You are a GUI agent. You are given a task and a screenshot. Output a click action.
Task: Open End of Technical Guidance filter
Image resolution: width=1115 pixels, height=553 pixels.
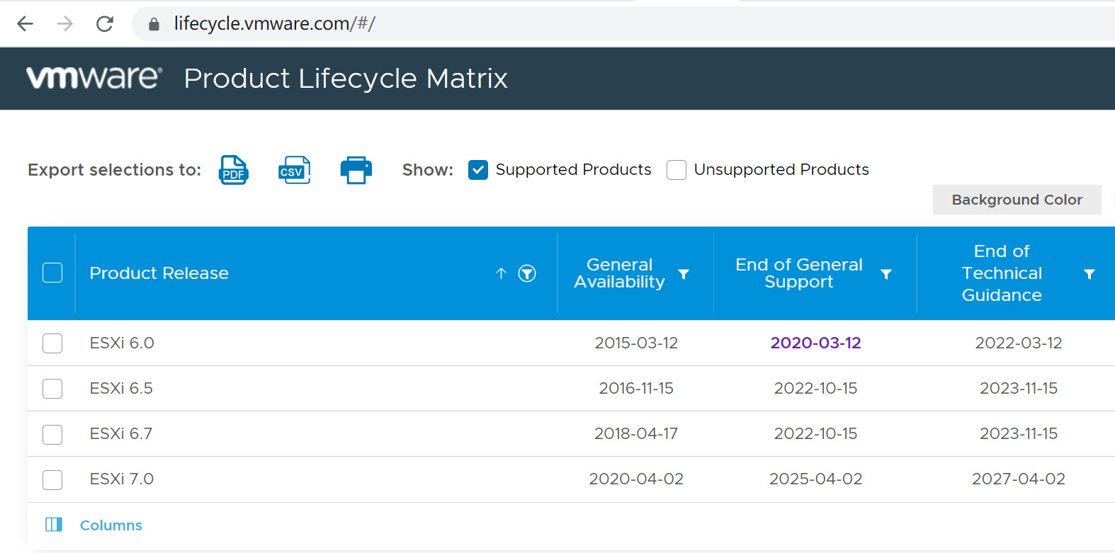[1089, 274]
